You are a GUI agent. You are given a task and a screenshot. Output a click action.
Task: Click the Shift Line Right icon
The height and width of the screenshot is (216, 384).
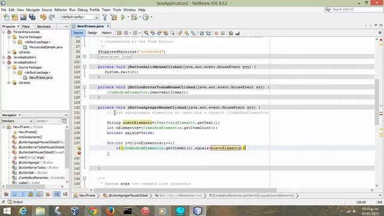point(208,33)
